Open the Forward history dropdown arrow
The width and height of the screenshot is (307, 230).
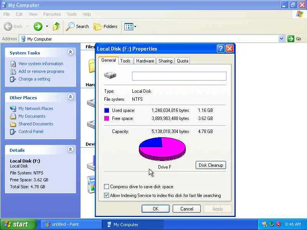click(47, 26)
